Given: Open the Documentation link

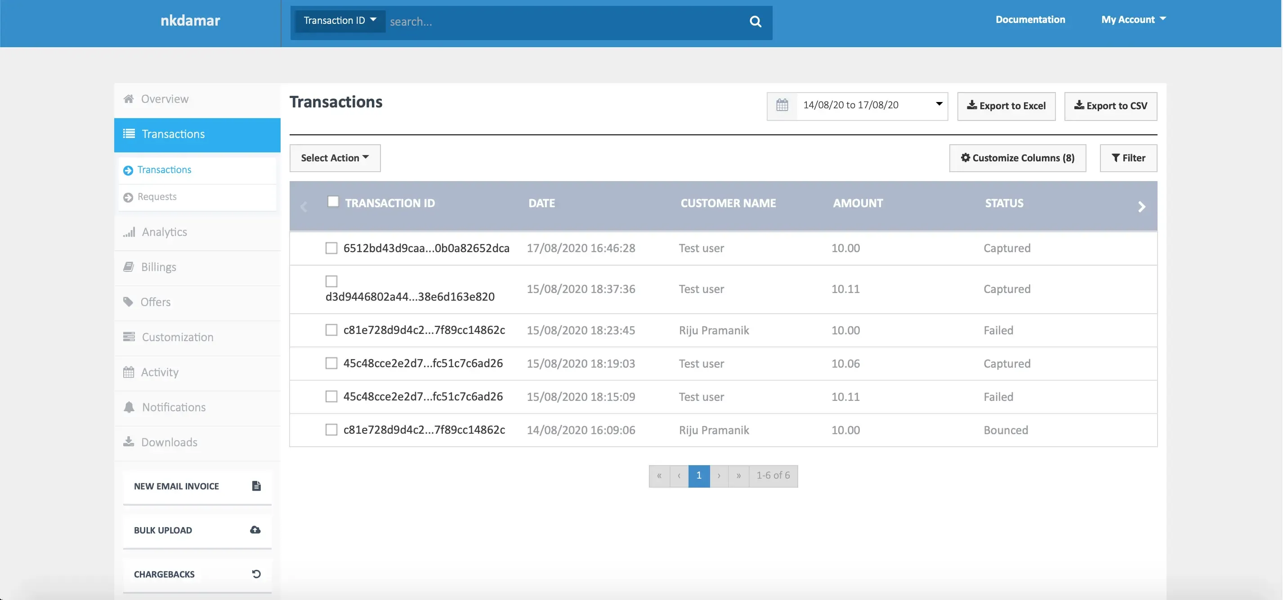Looking at the screenshot, I should (1030, 19).
